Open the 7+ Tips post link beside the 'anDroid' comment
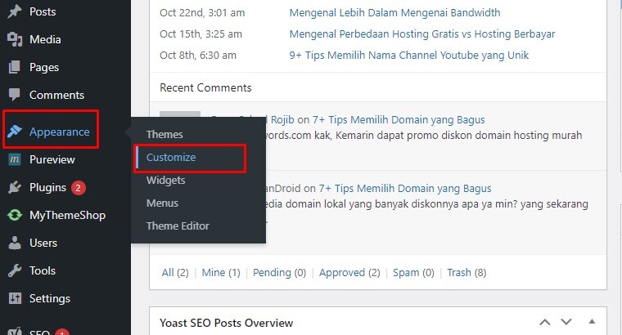The width and height of the screenshot is (622, 335). coord(405,188)
